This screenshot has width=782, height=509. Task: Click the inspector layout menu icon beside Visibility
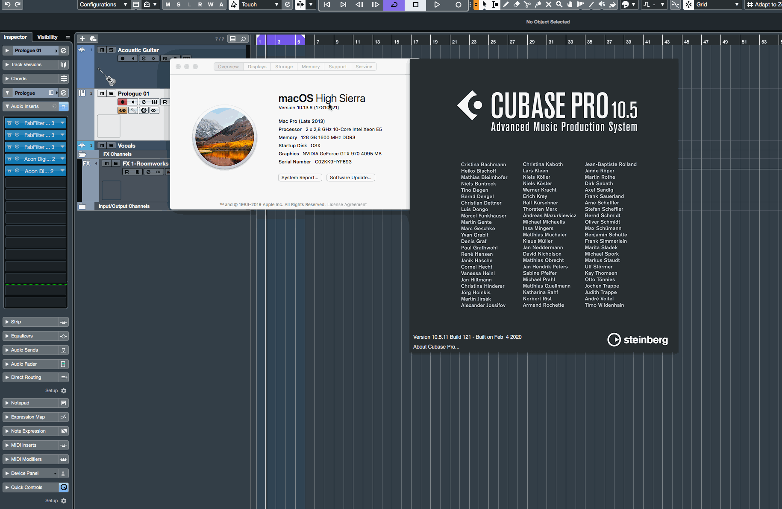(x=68, y=37)
